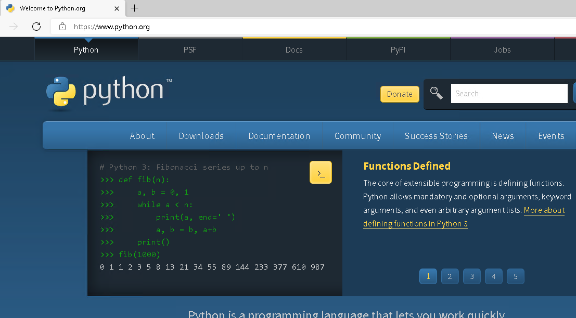576x318 pixels.
Task: Select slide 1 in carousel pager
Action: pos(428,276)
